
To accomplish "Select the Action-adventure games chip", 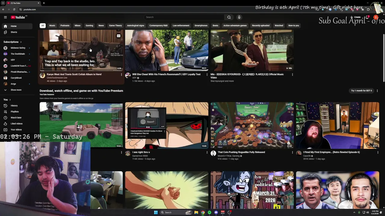I will 235,25.
